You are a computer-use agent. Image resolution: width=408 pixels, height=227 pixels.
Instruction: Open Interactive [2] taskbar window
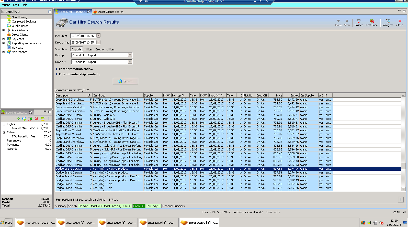pyautogui.click(x=77, y=223)
